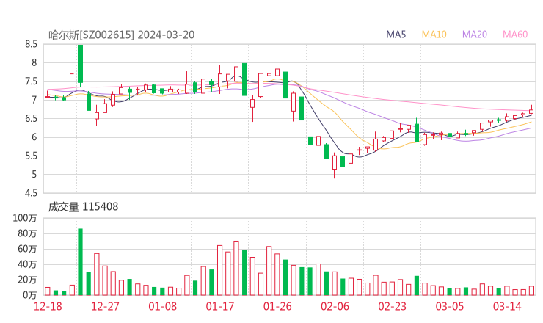
Task: Click the MA60 legend entry
Action: (x=515, y=35)
